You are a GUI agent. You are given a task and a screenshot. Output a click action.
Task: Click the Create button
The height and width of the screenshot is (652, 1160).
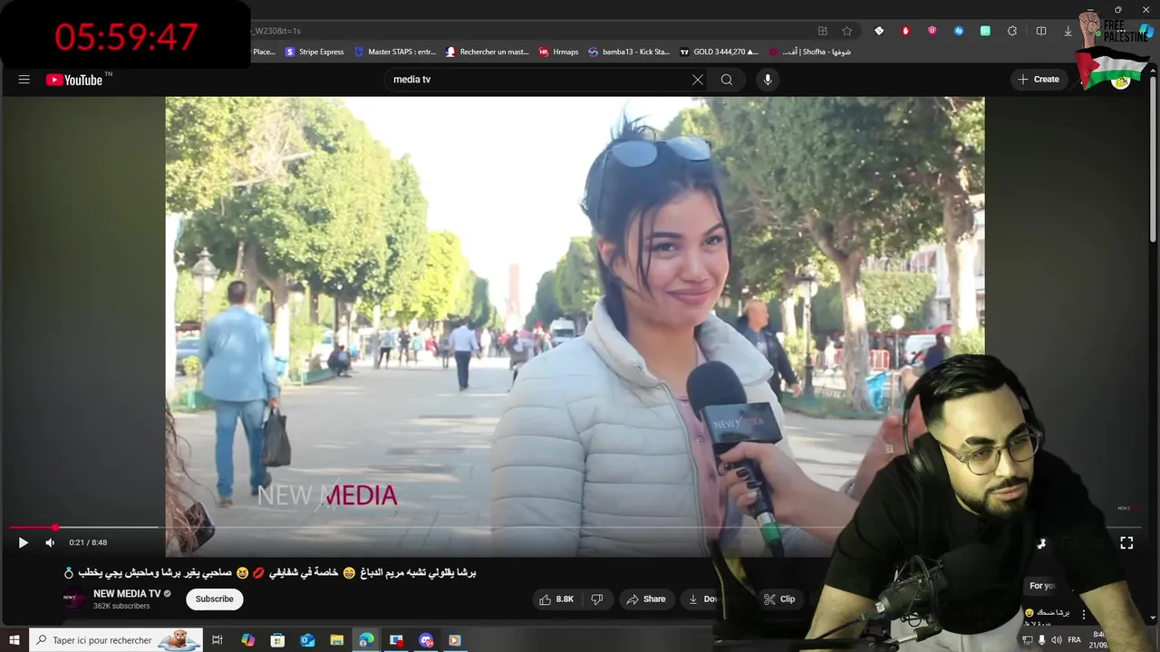pos(1039,80)
